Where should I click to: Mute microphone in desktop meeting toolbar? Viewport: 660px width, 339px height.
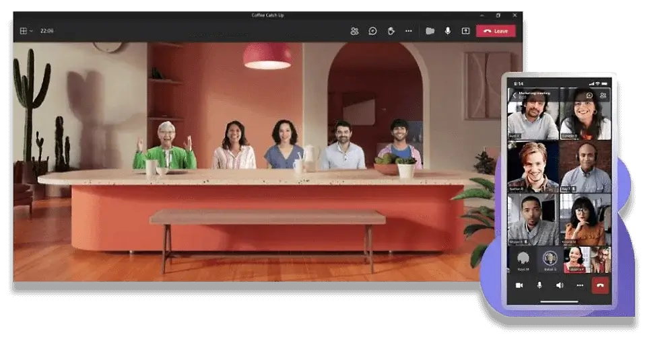click(x=447, y=31)
